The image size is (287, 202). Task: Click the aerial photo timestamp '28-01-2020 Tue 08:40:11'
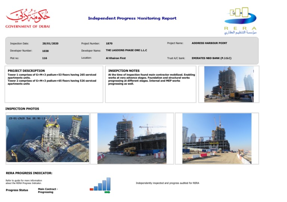(x=27, y=118)
